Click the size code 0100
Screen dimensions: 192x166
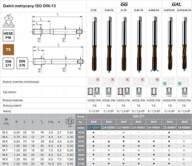tap(81, 164)
